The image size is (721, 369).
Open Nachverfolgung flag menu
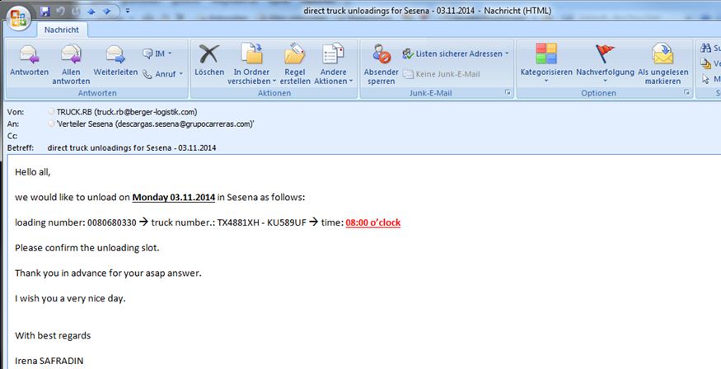605,62
